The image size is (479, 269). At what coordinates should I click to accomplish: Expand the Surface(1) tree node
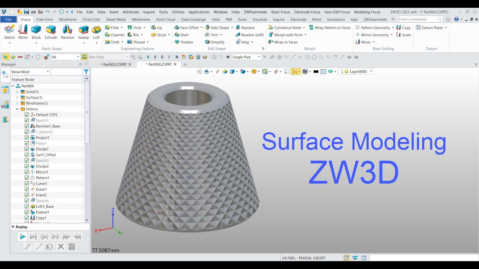pyautogui.click(x=17, y=98)
